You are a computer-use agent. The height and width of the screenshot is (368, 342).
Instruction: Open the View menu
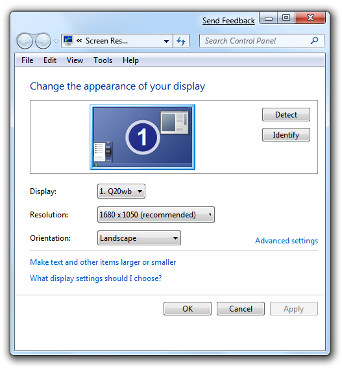[x=75, y=60]
